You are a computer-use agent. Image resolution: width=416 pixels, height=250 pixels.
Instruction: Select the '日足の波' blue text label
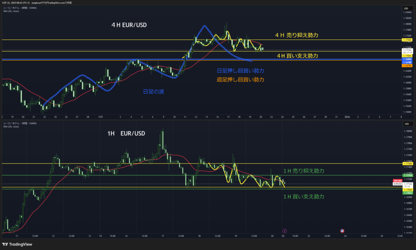coord(154,92)
